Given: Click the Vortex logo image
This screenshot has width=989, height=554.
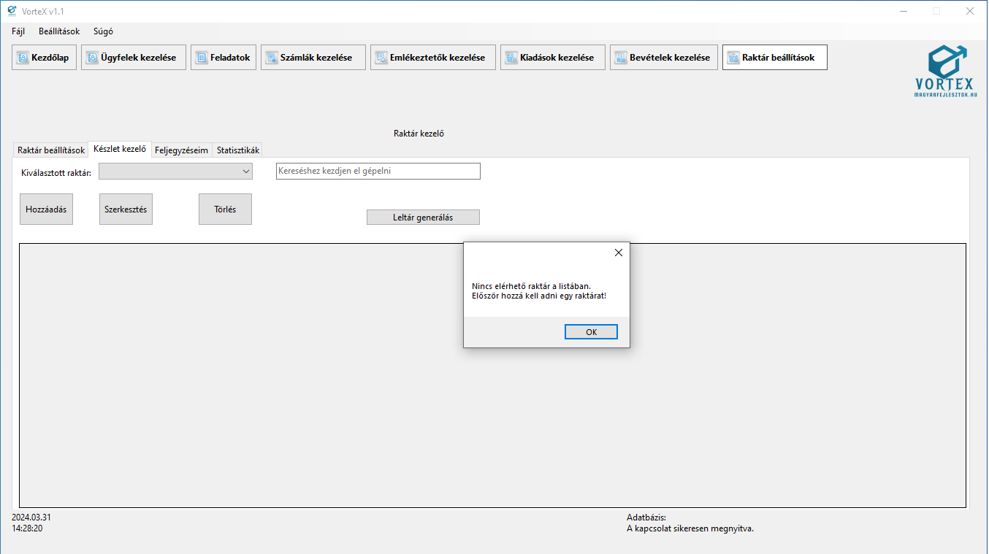Looking at the screenshot, I should click(946, 71).
